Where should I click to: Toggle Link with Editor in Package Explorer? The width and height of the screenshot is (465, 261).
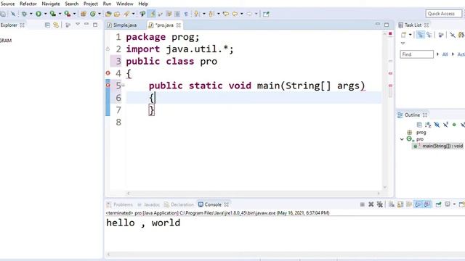click(56, 25)
